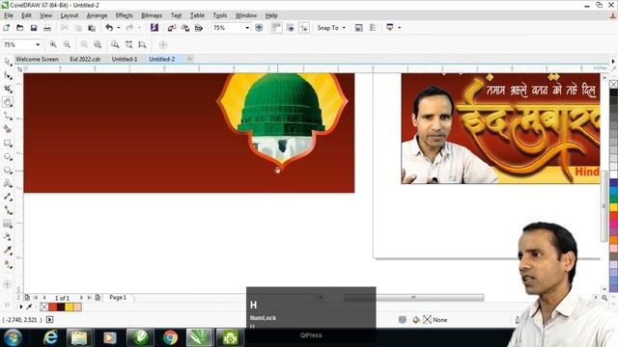Open the Edit menu
The image size is (618, 347).
pos(26,15)
